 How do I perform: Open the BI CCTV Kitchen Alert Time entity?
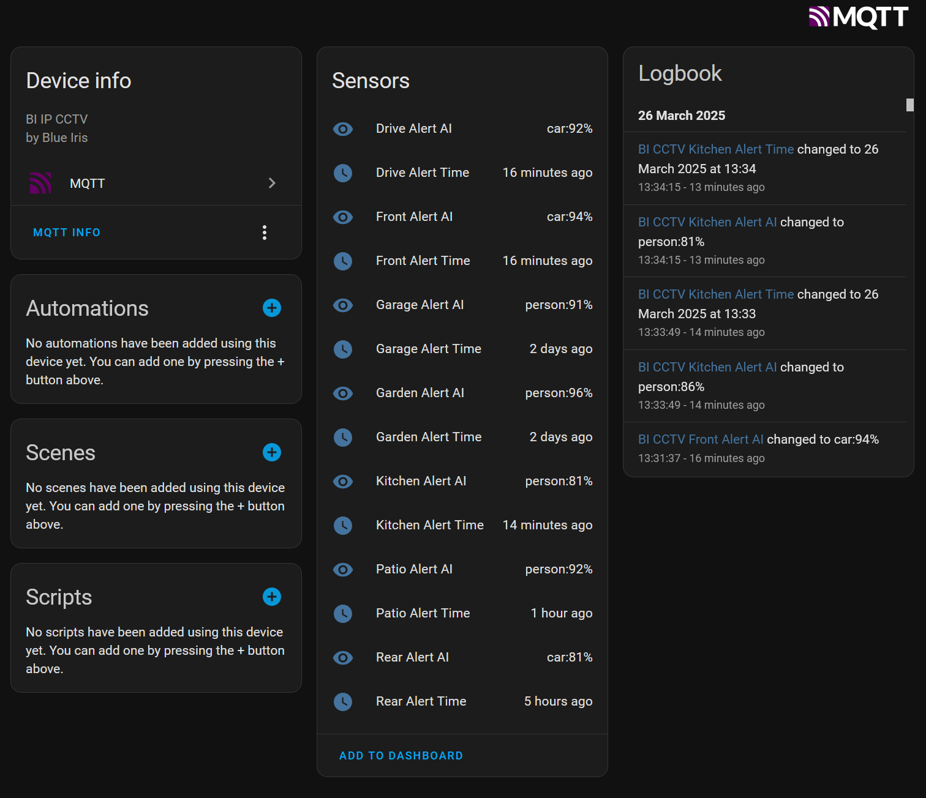pos(715,149)
